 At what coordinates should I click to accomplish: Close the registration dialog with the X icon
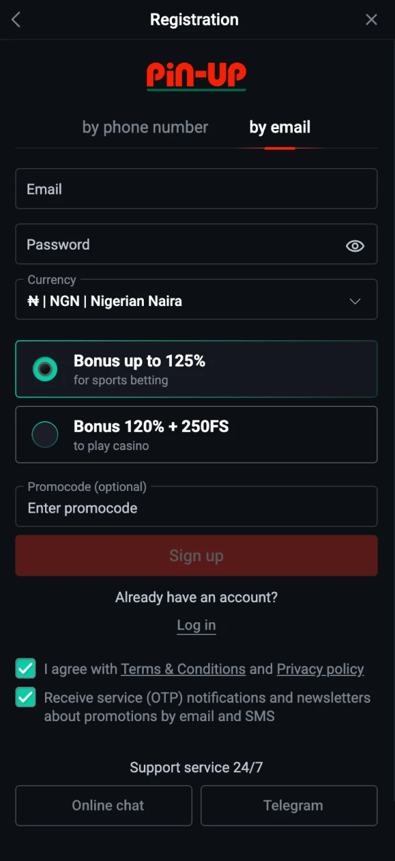click(371, 20)
